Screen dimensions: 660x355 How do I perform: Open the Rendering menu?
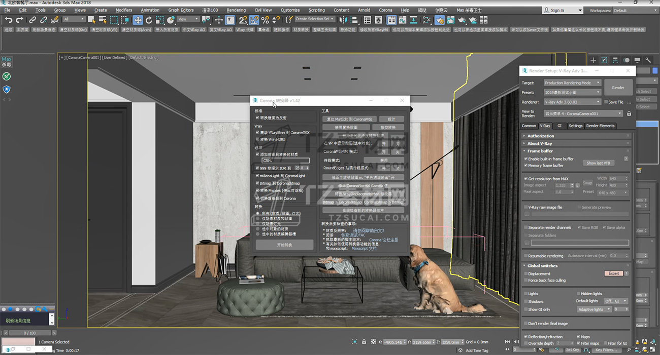[236, 10]
